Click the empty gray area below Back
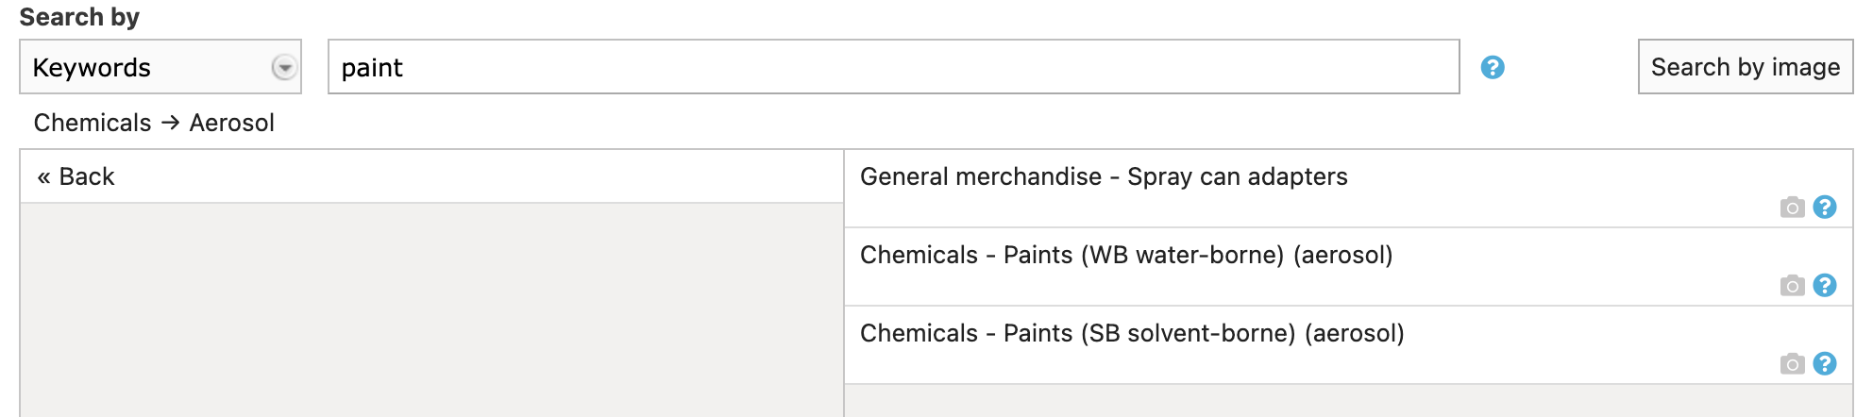 coord(431,309)
